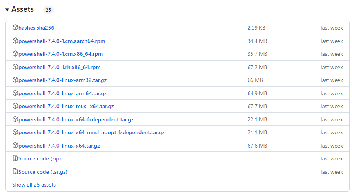
Task: Click the 67.7 MB size value
Action: coord(257,107)
